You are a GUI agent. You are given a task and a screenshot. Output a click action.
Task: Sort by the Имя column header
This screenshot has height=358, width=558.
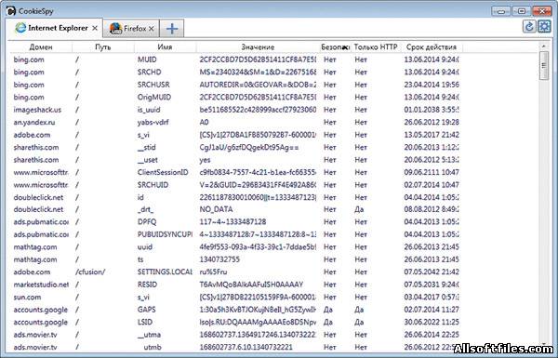point(166,47)
